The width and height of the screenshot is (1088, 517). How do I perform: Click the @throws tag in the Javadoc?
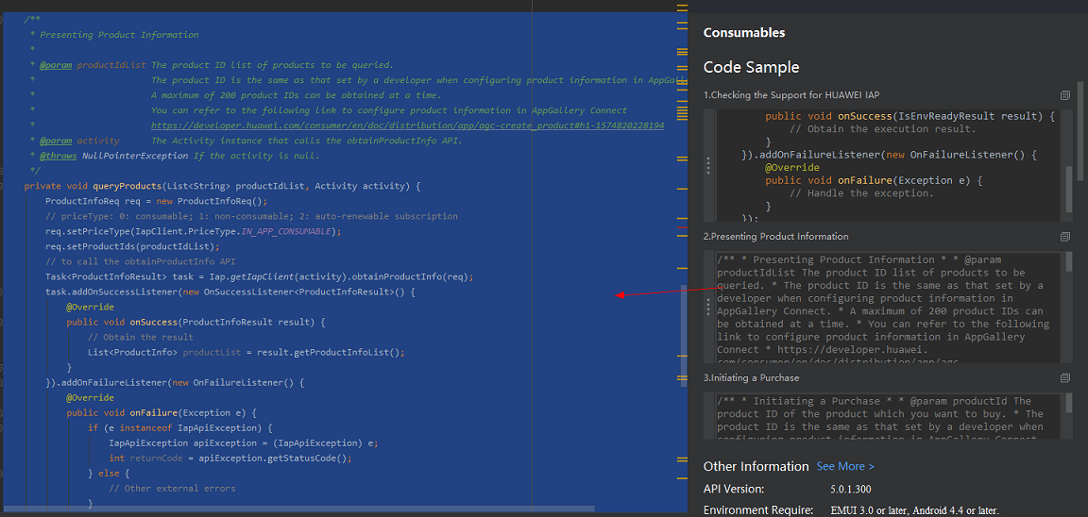[59, 156]
